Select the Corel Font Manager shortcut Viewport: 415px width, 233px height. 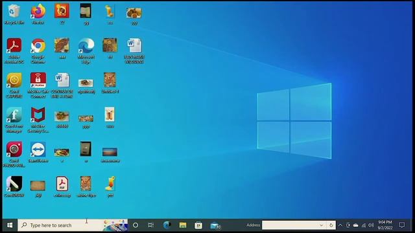pyautogui.click(x=14, y=120)
